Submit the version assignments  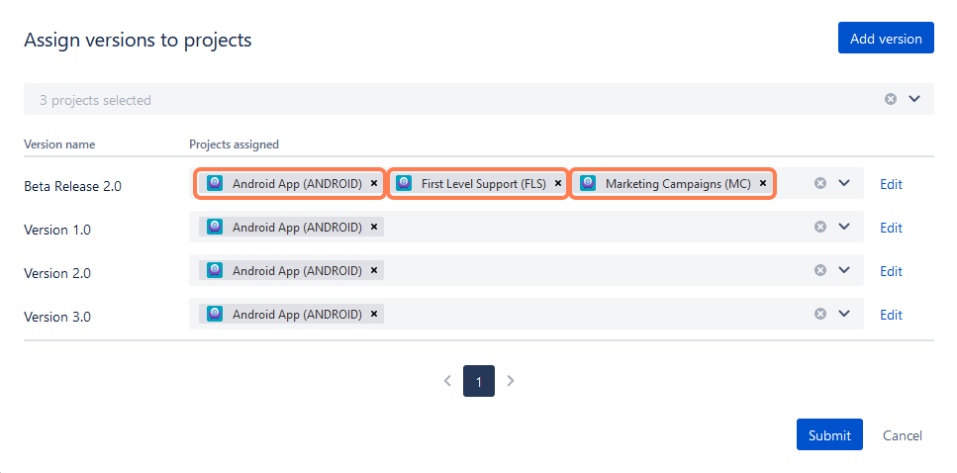pyautogui.click(x=828, y=435)
